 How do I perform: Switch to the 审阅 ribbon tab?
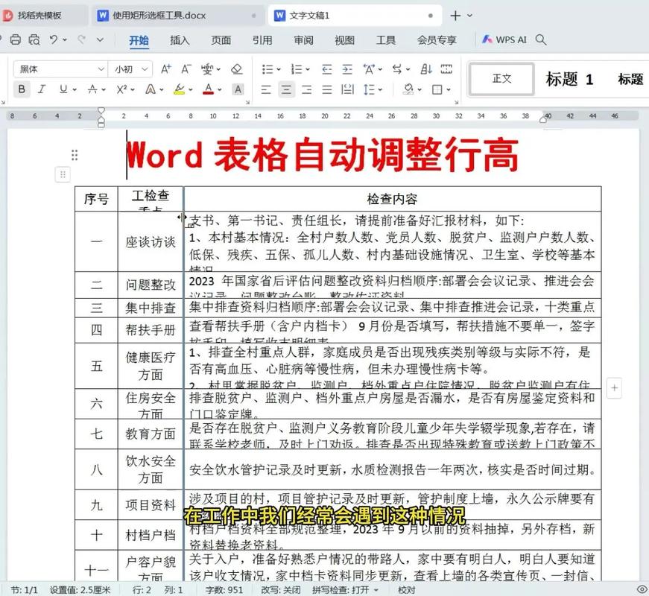[x=303, y=41]
